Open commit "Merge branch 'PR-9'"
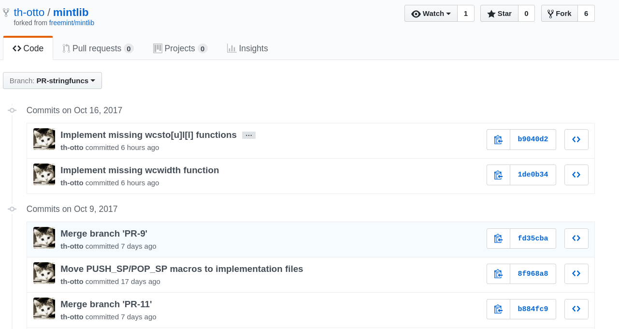This screenshot has width=619, height=329. (x=104, y=234)
